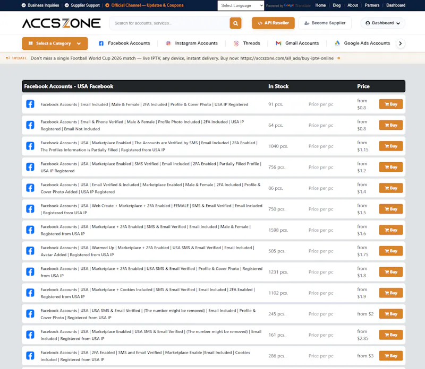Buy the $1.8 accounts with 1231 pcs.
The height and width of the screenshot is (369, 425).
(390, 272)
